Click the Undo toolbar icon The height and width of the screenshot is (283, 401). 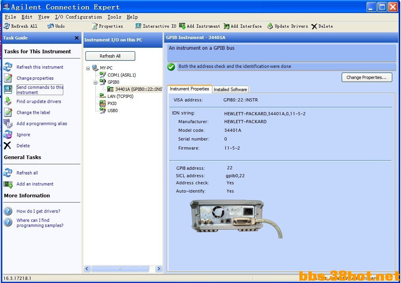coord(51,26)
